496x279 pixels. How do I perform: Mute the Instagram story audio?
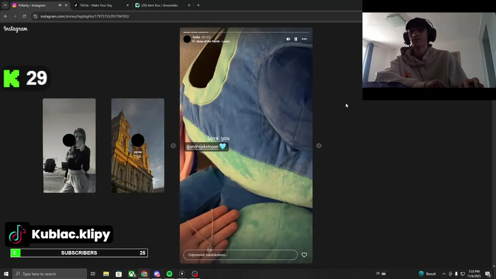(288, 39)
